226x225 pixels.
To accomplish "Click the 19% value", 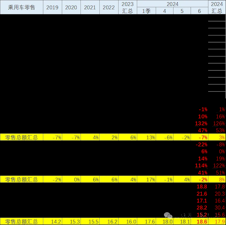I will [220, 159].
